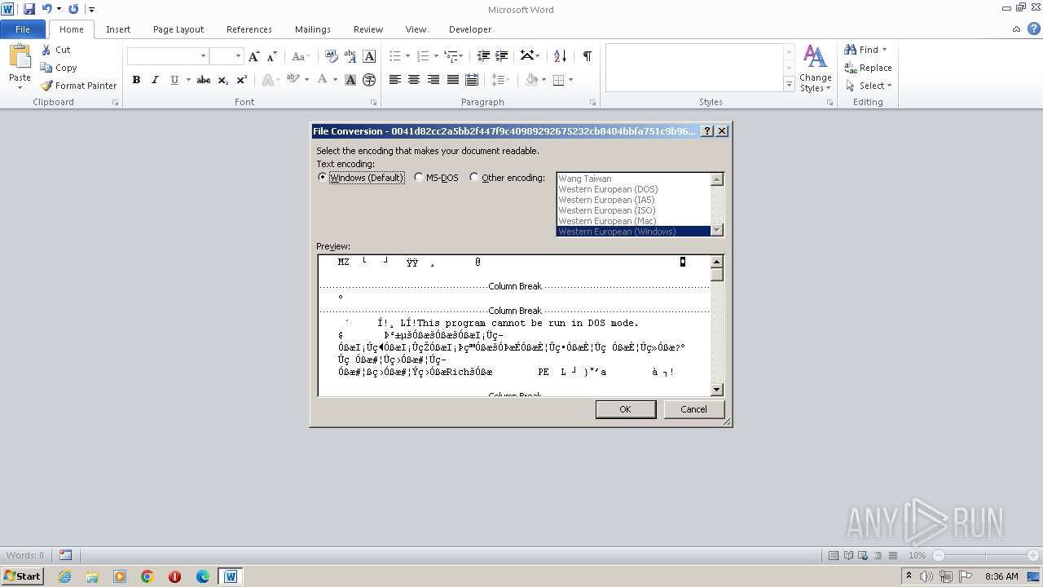Click the Redo icon in Quick Access

pos(73,9)
